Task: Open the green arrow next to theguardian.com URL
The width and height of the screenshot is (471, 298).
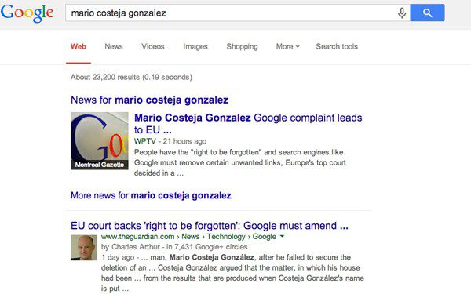Action: point(282,237)
